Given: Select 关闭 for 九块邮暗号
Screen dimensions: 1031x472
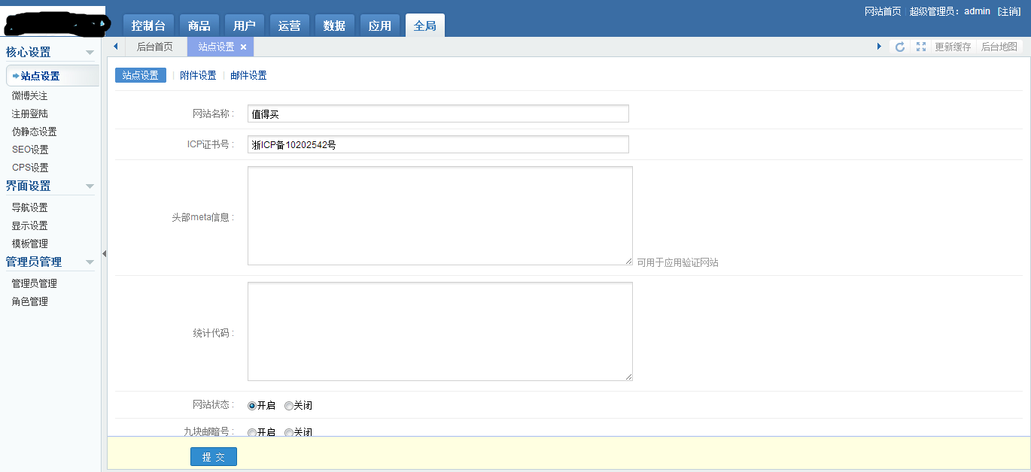Looking at the screenshot, I should tap(288, 433).
